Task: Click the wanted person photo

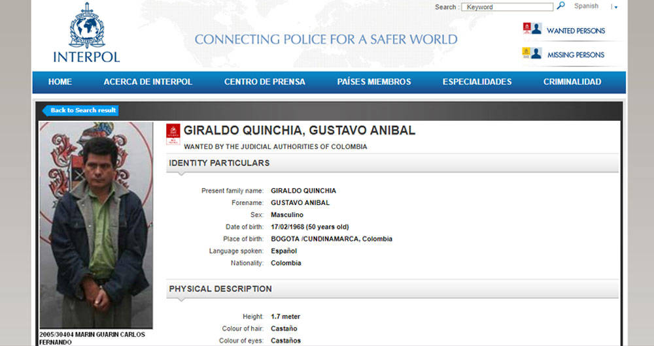Action: click(96, 225)
